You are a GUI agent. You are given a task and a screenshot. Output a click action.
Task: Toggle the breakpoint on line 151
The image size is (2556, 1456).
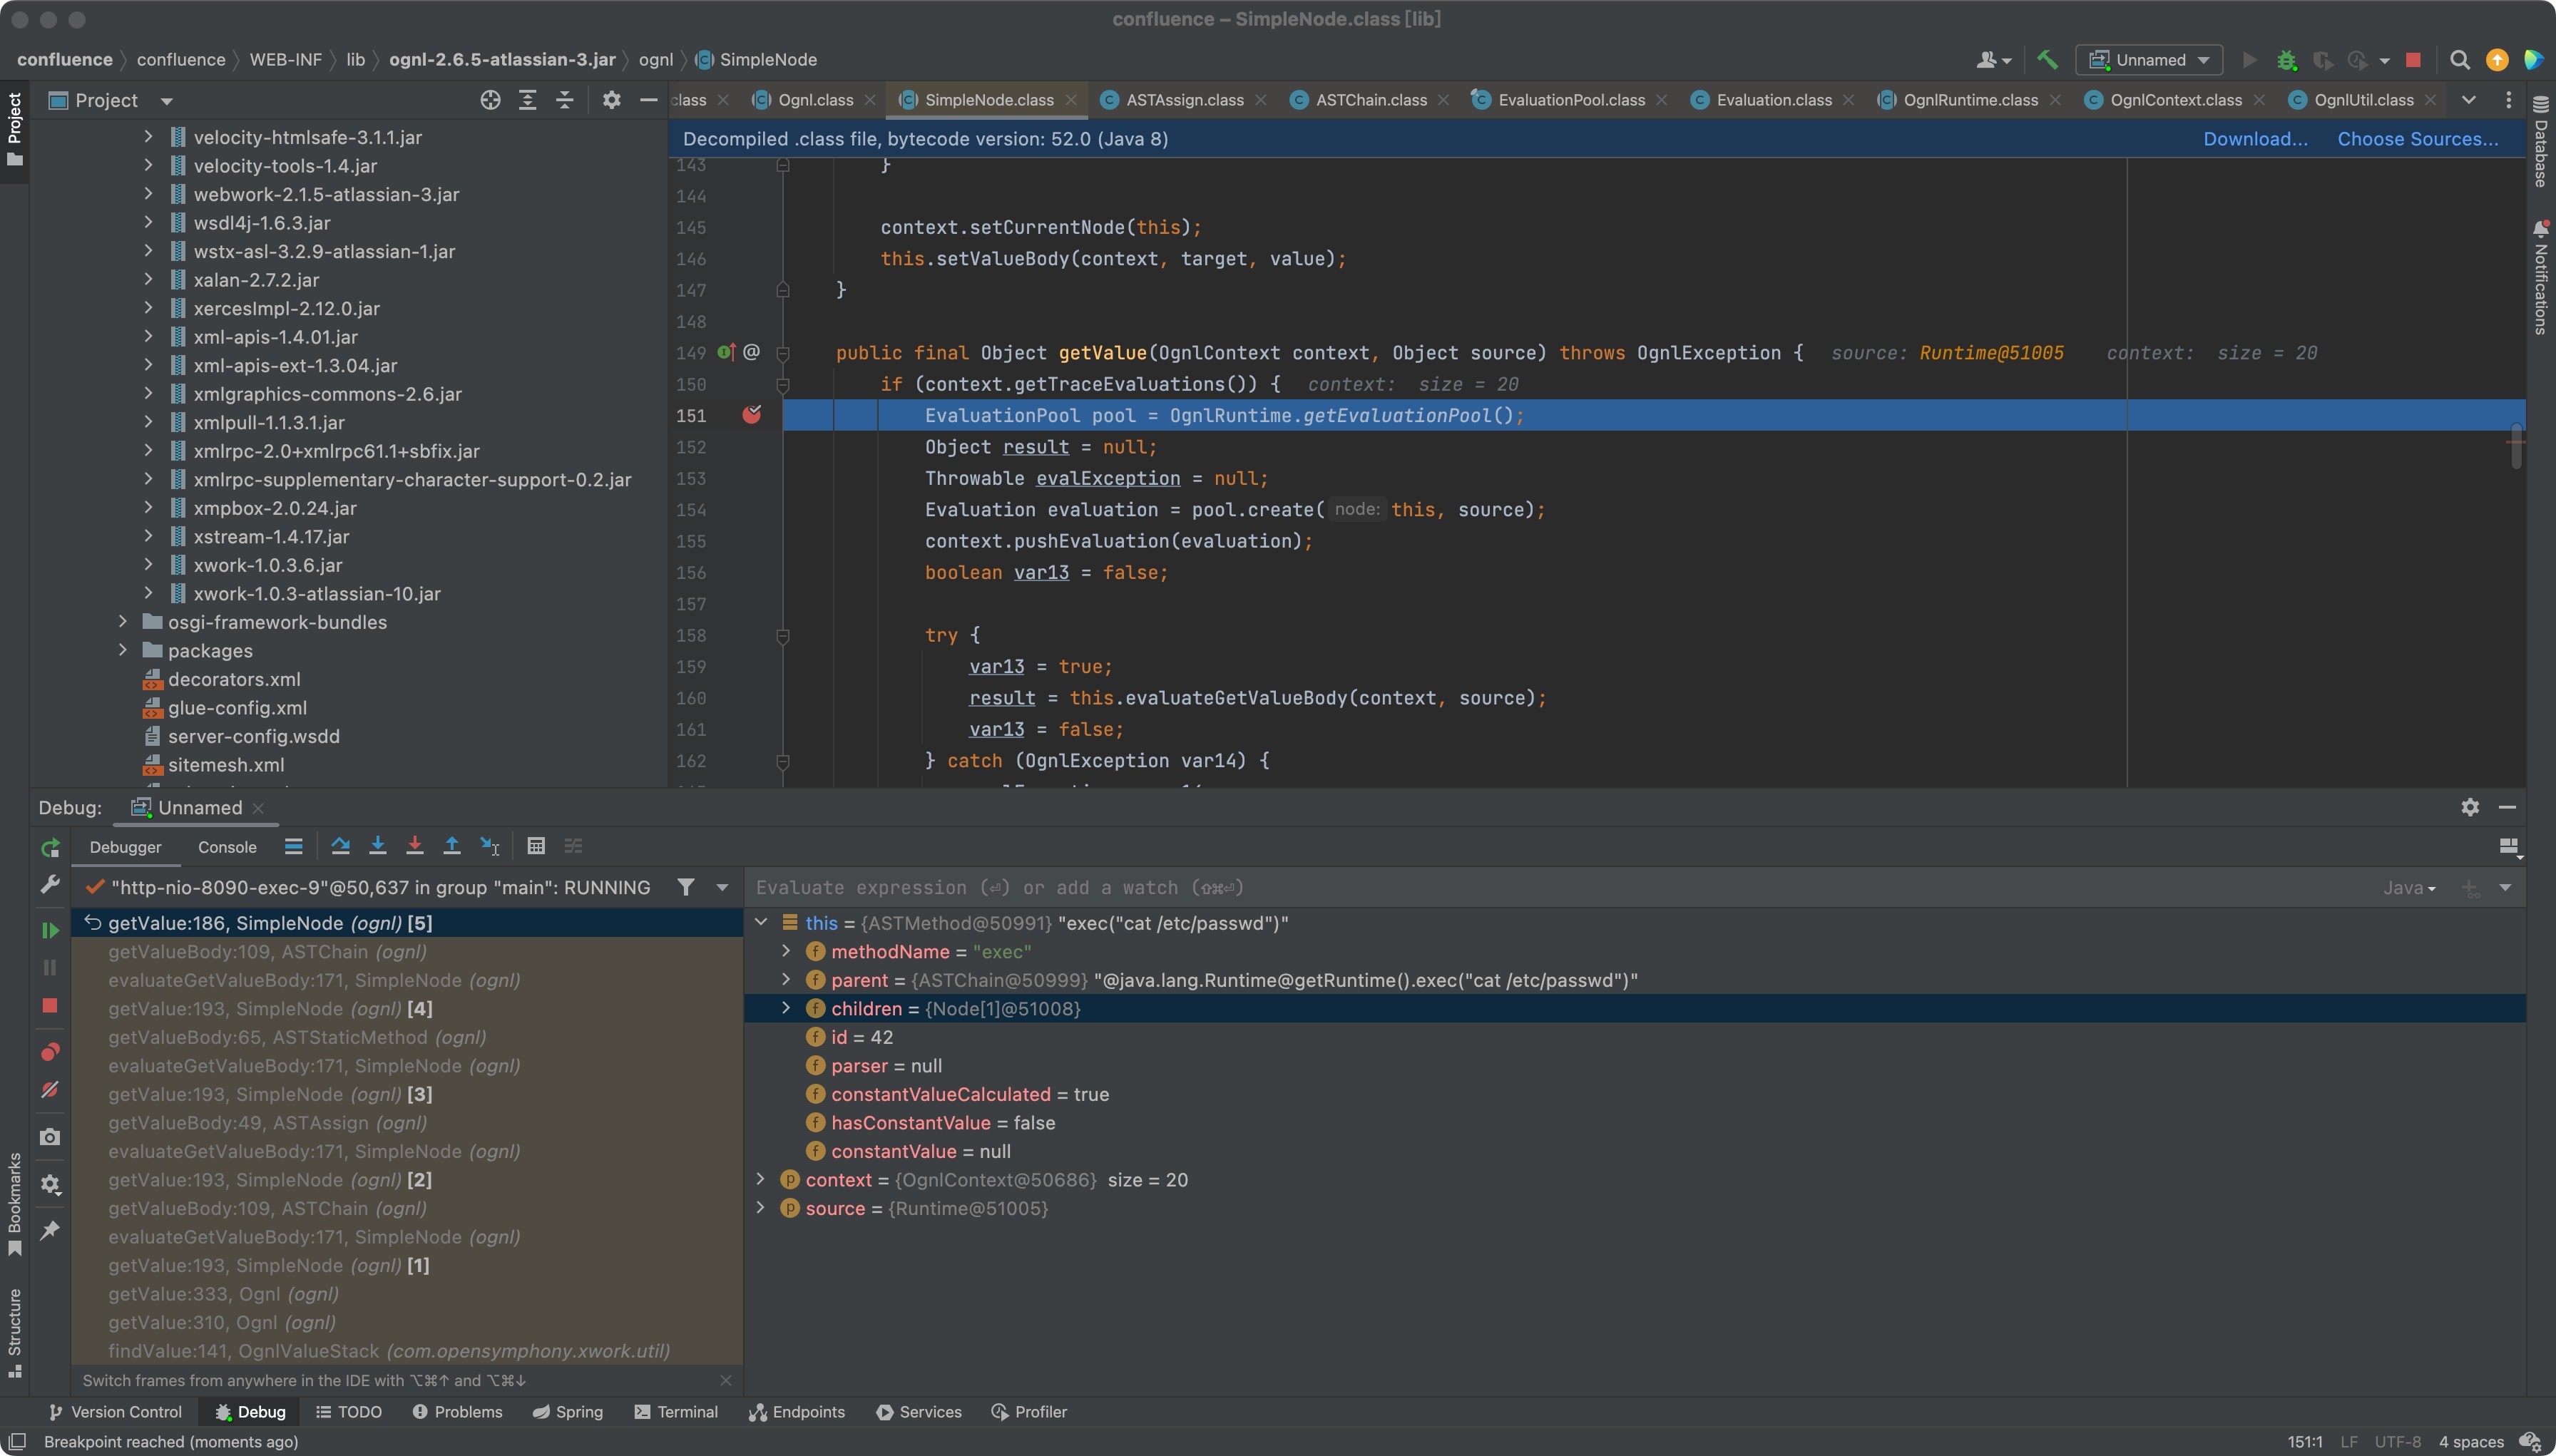tap(752, 415)
